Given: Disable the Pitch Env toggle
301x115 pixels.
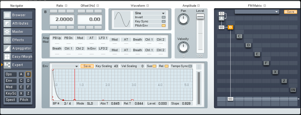Looking at the screenshot, I should coord(163,25).
